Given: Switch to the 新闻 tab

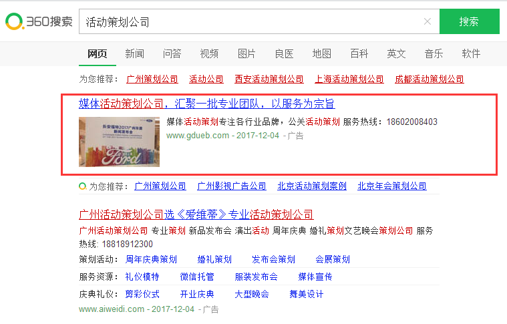Looking at the screenshot, I should [x=134, y=53].
